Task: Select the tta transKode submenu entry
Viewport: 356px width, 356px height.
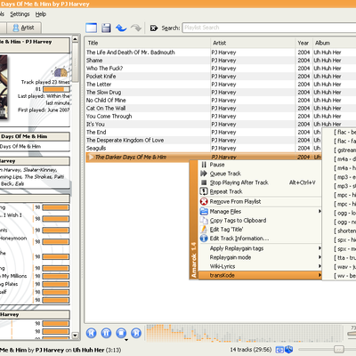Action: coord(339,258)
